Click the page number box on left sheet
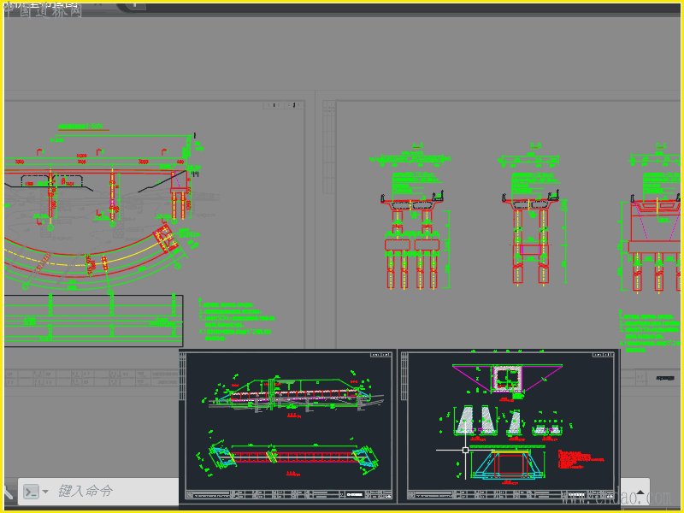The image size is (684, 513). tap(274, 105)
